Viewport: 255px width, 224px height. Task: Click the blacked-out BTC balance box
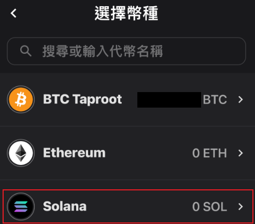[x=169, y=100]
